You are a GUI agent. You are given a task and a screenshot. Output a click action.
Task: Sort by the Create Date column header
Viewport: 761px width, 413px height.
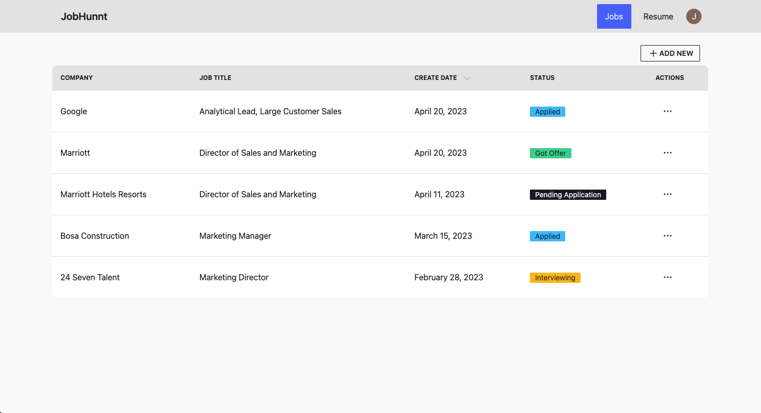click(x=436, y=78)
